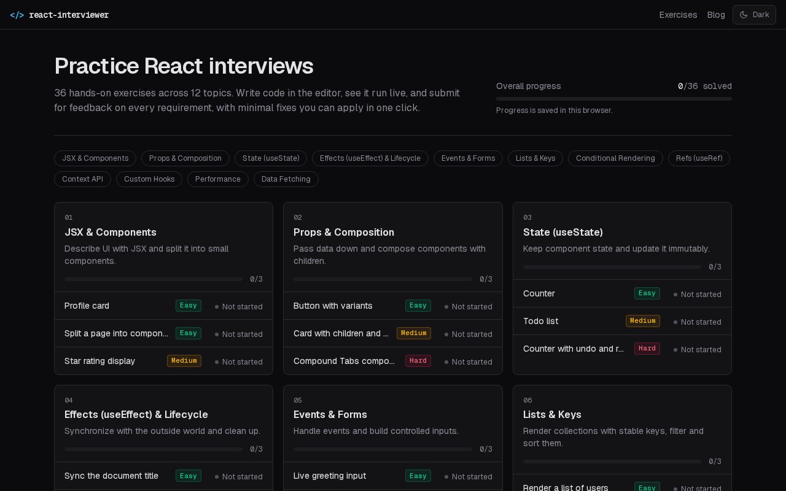Click the Events & Forms card heading
Viewport: 786px width, 491px height.
(x=330, y=414)
